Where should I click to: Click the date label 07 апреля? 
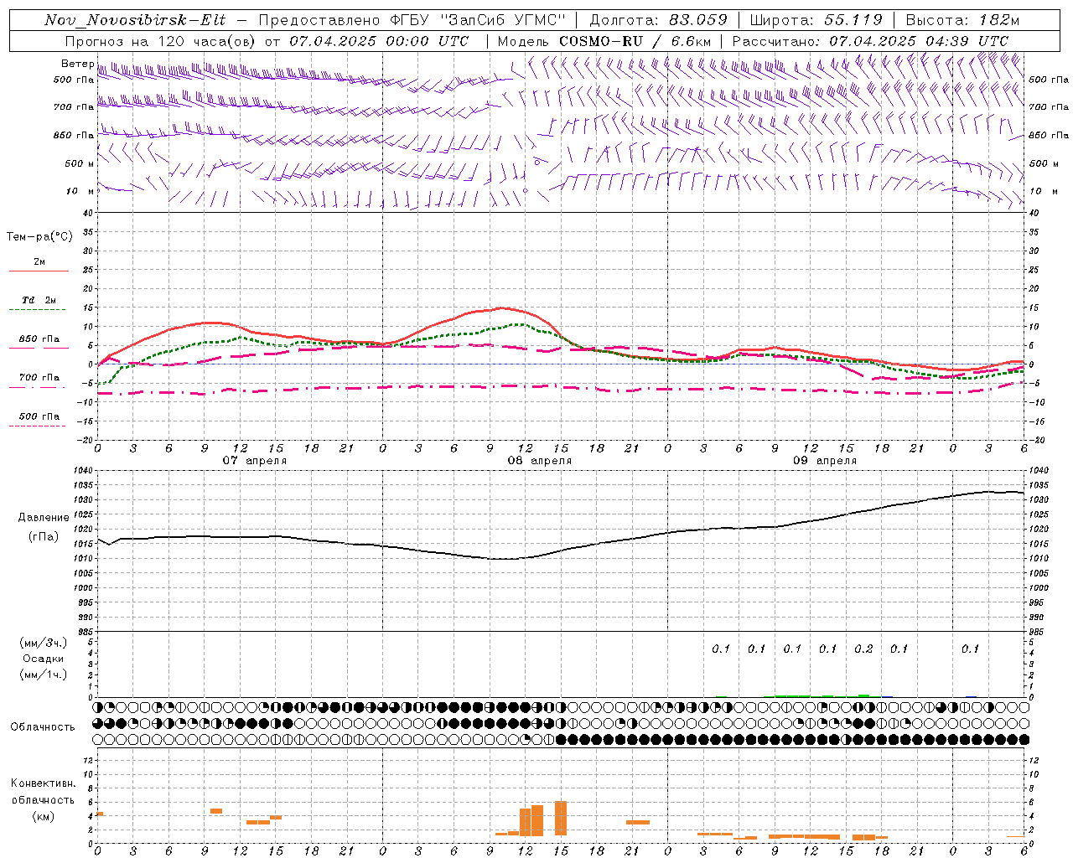[254, 461]
